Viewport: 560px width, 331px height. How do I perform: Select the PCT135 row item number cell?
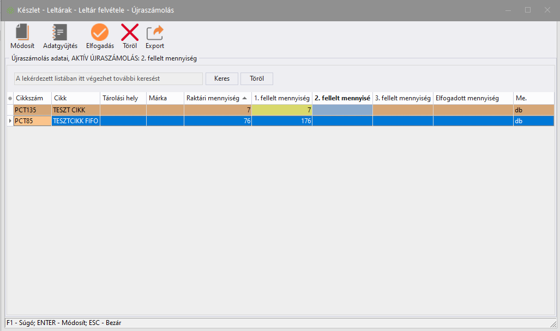point(32,110)
